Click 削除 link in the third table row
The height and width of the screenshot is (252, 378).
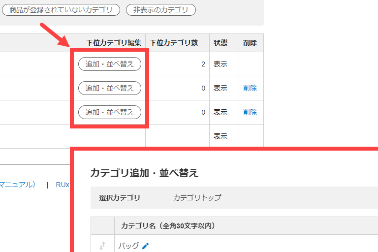point(250,112)
